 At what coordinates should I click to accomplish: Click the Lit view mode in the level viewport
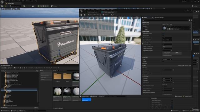14,9
